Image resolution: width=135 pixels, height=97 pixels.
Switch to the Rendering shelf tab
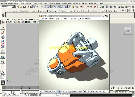tap(52, 11)
